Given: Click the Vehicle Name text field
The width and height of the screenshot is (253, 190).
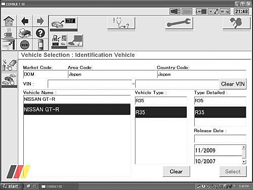Looking at the screenshot, I should 77,99.
